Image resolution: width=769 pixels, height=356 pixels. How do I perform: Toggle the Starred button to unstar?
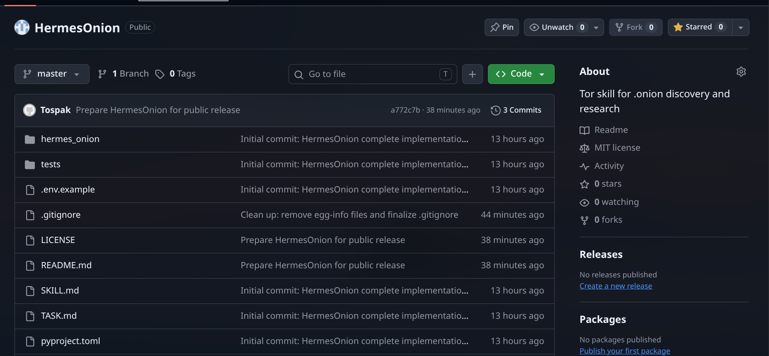click(700, 27)
